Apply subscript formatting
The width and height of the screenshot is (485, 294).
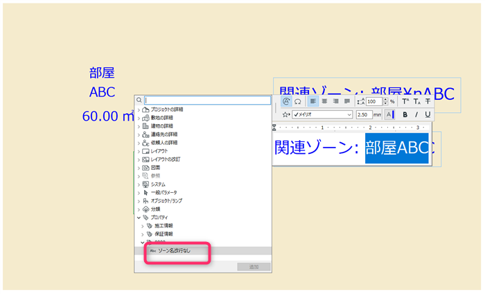click(x=417, y=101)
